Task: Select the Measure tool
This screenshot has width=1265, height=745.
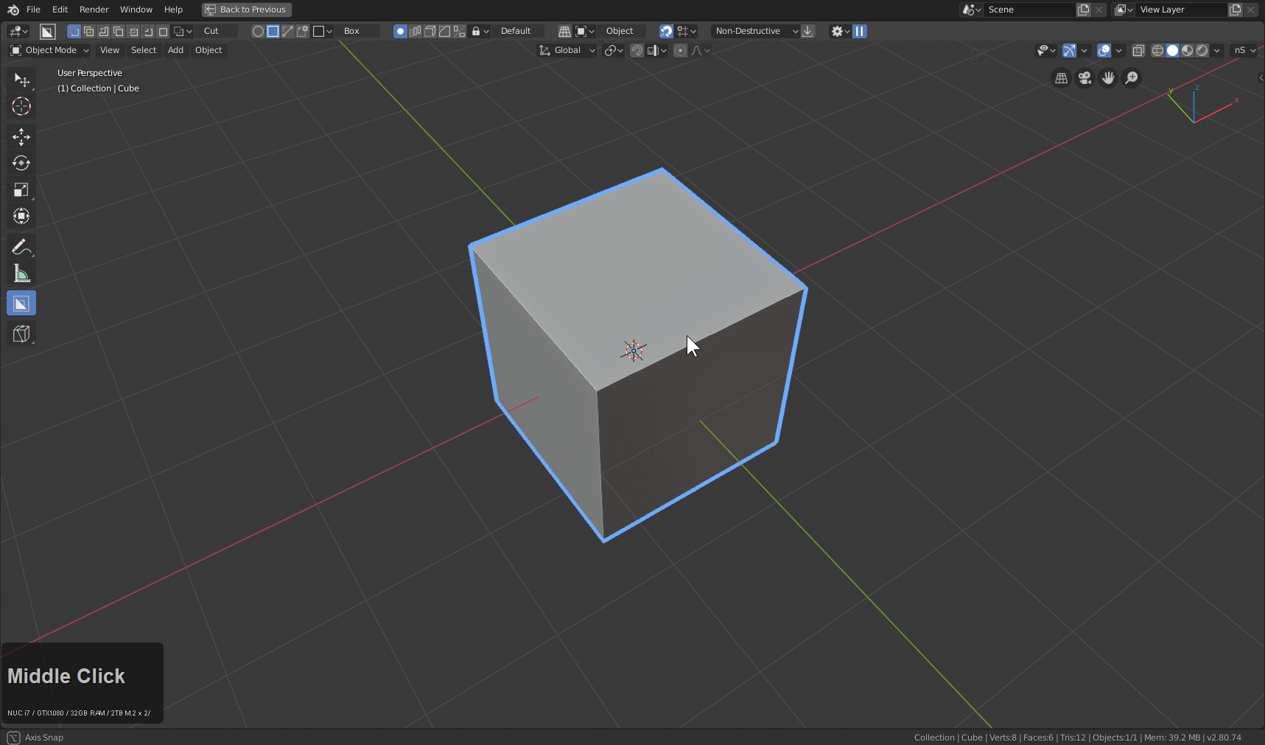Action: pyautogui.click(x=21, y=274)
